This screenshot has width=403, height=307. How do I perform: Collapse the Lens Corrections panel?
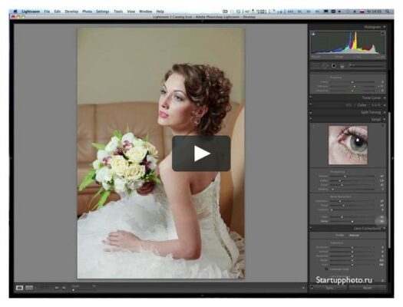point(385,229)
